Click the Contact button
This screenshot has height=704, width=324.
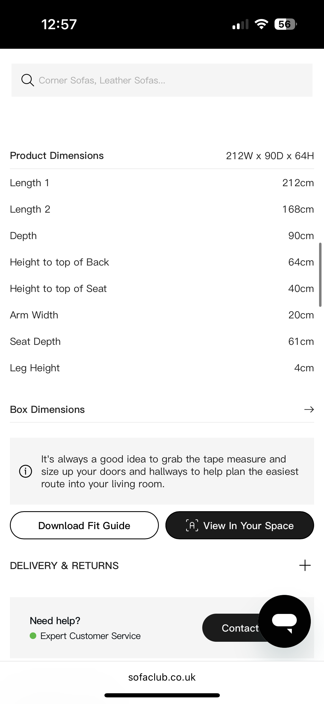pyautogui.click(x=234, y=628)
